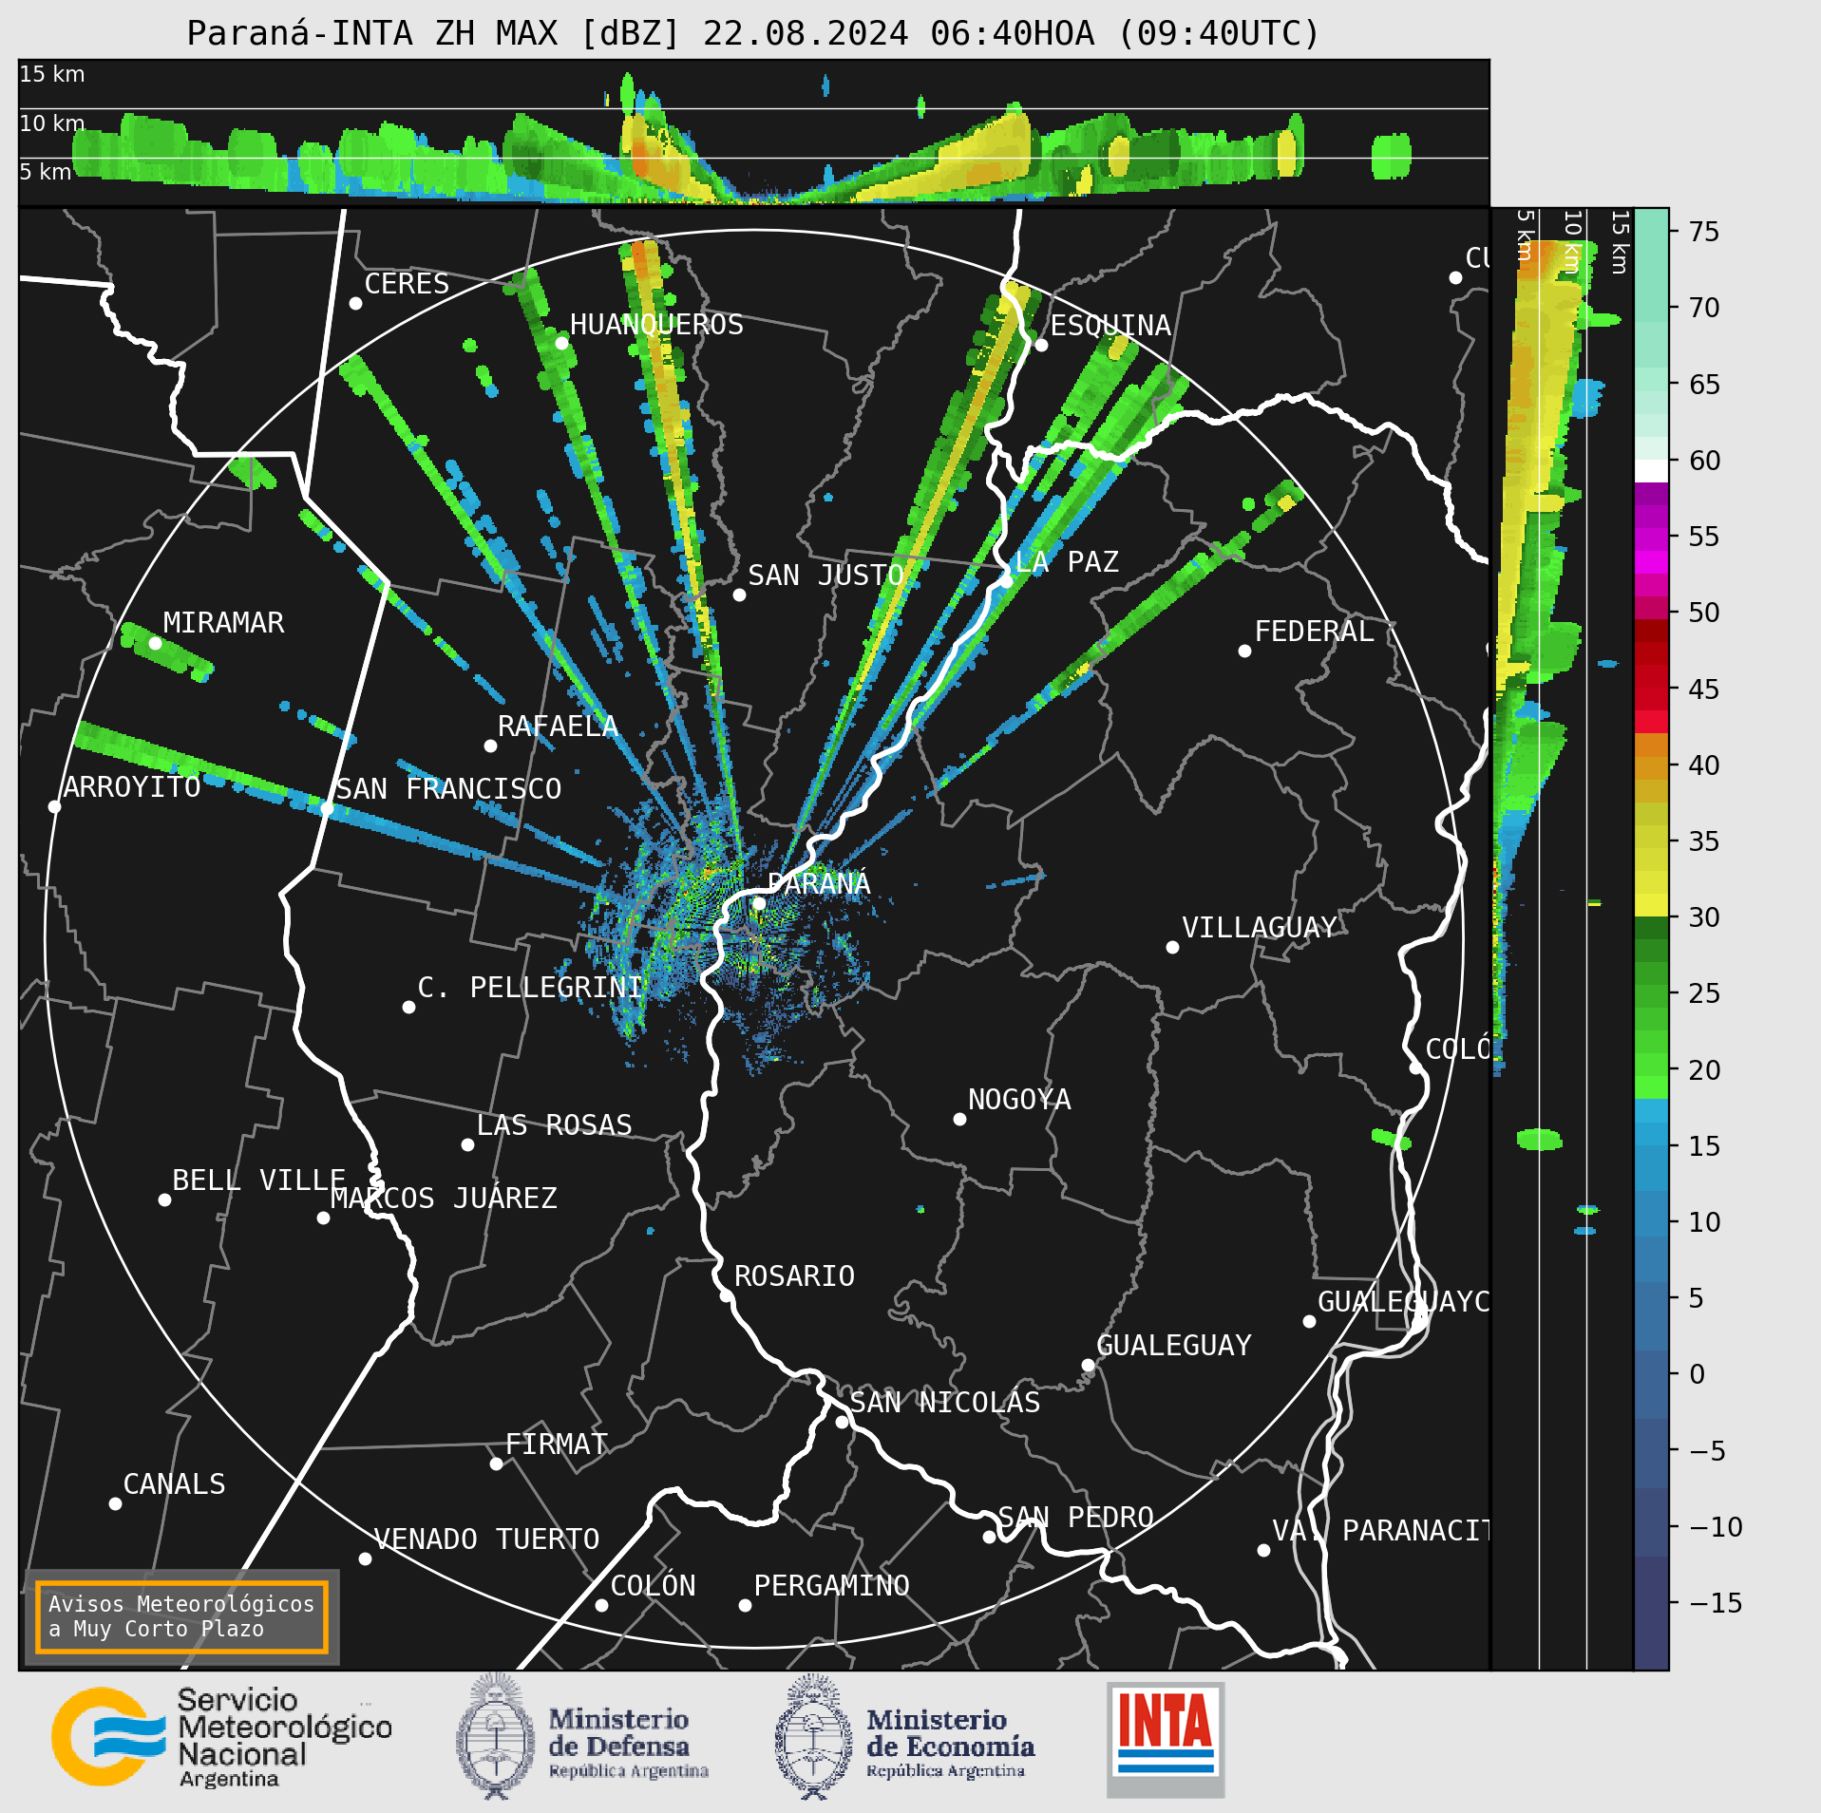Click the MARCOS JUÁREZ city marker dot
The width and height of the screenshot is (1821, 1813).
pyautogui.click(x=323, y=1218)
